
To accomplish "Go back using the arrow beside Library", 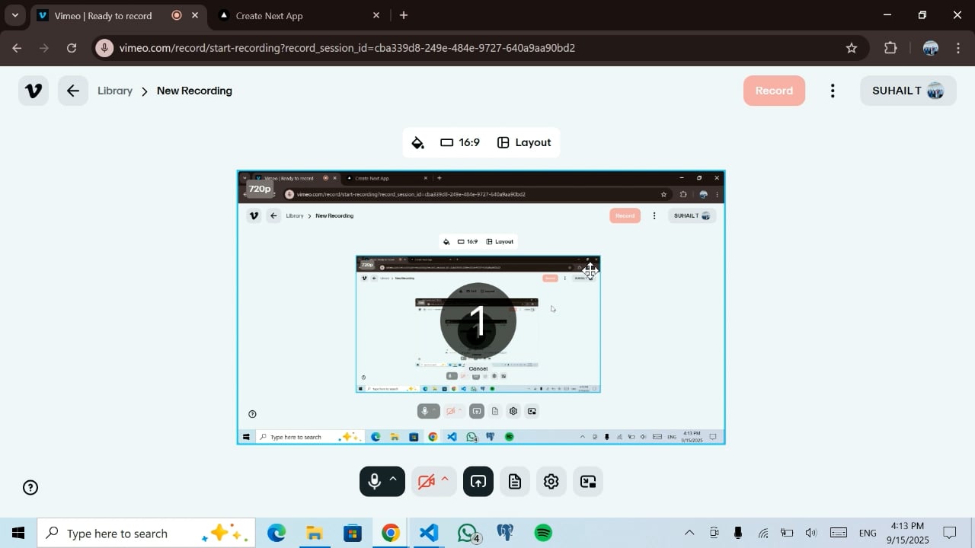I will coord(73,91).
